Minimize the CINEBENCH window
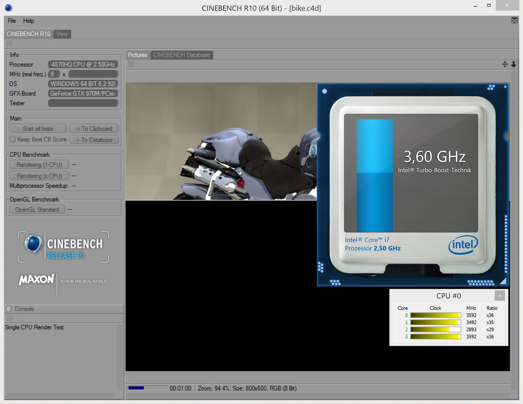523x404 pixels. [475, 6]
